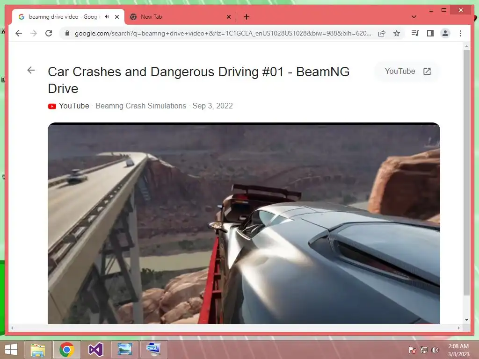Click the Chrome taskbar icon

(66, 350)
